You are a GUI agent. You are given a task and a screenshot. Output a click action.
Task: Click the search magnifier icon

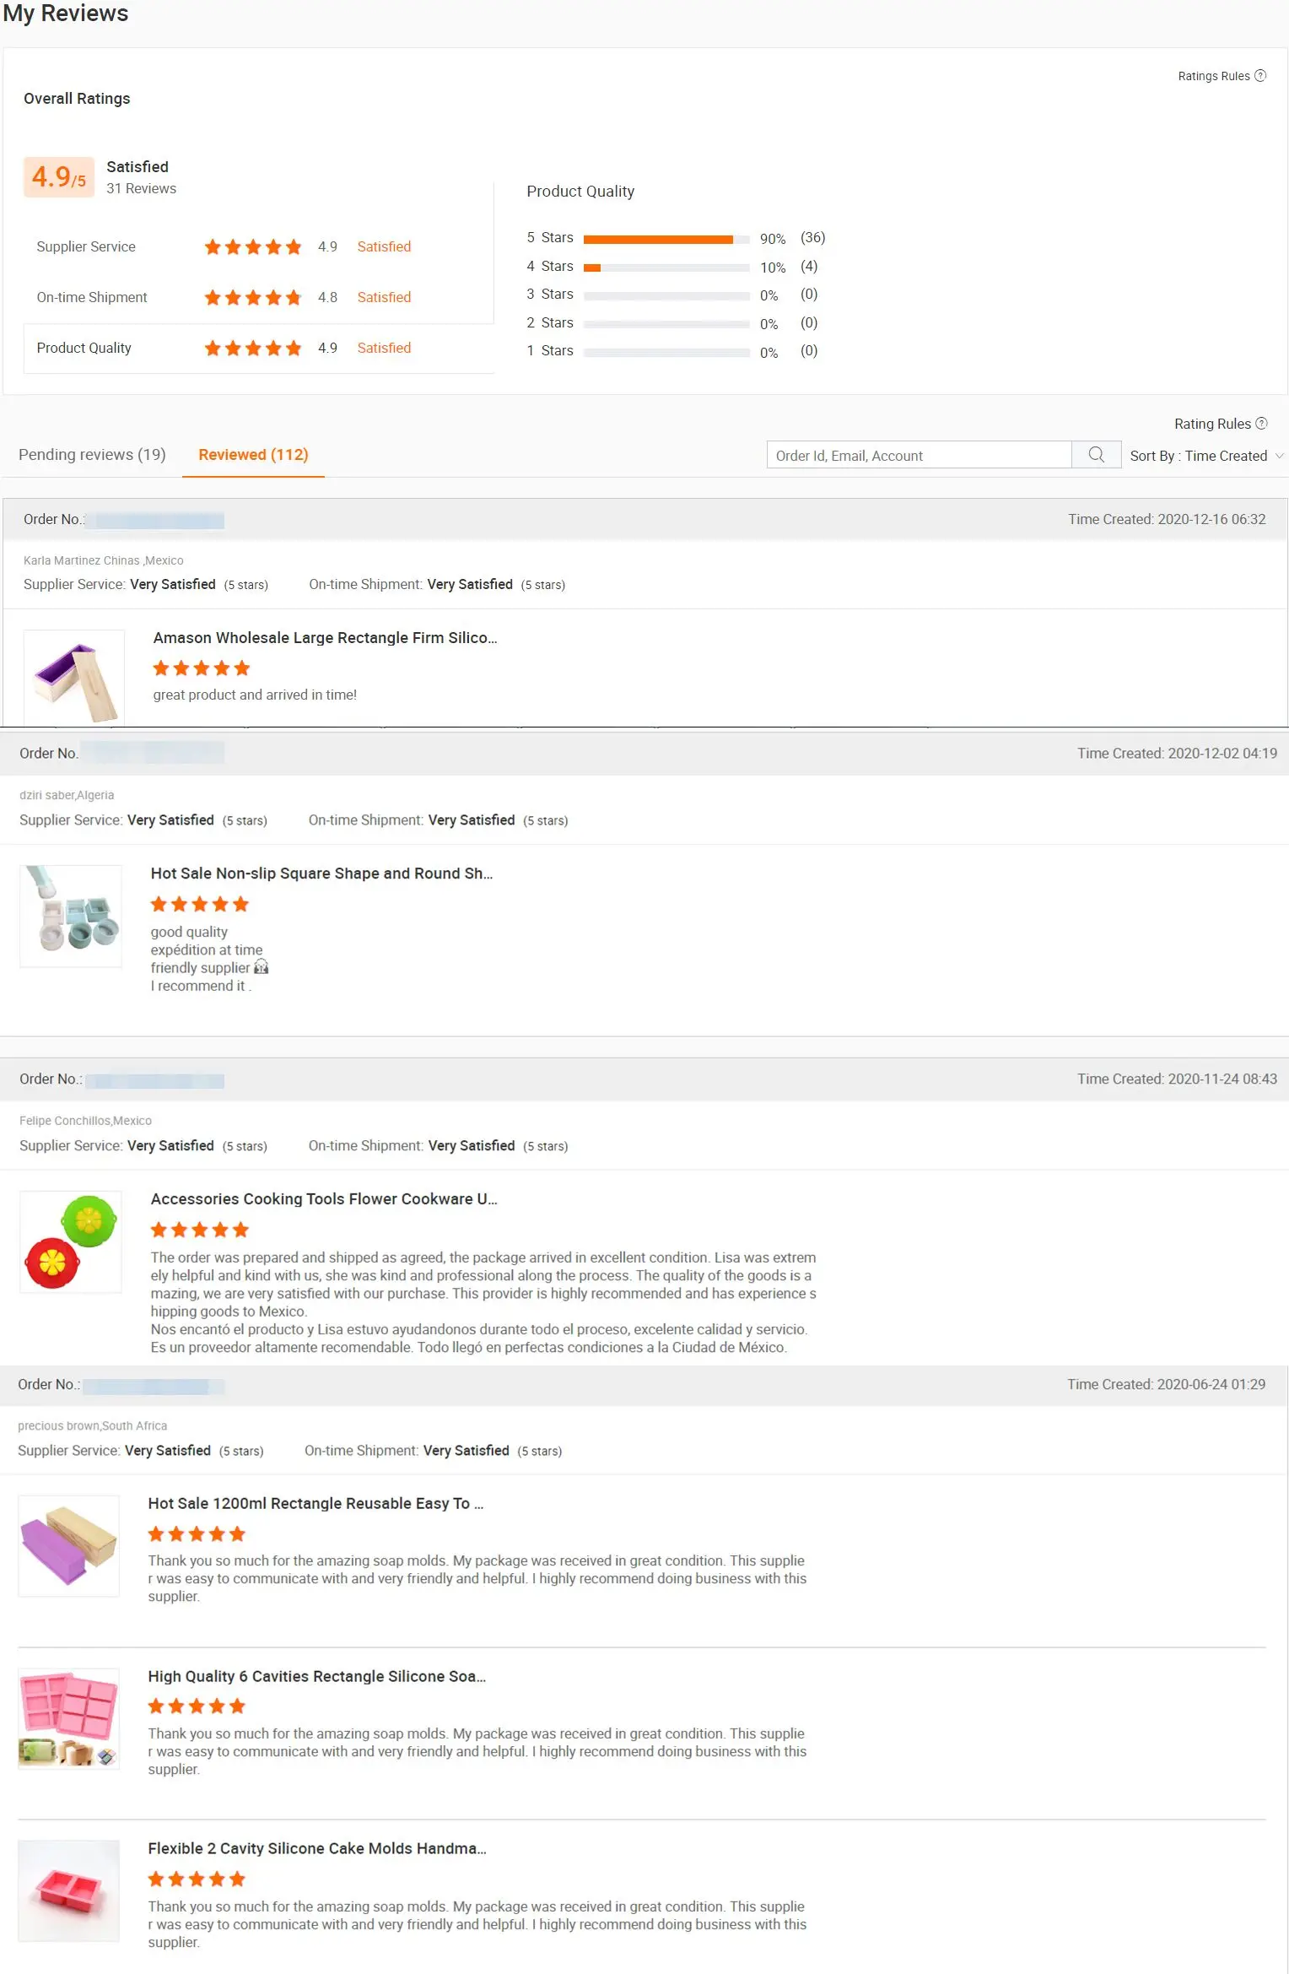click(x=1096, y=455)
